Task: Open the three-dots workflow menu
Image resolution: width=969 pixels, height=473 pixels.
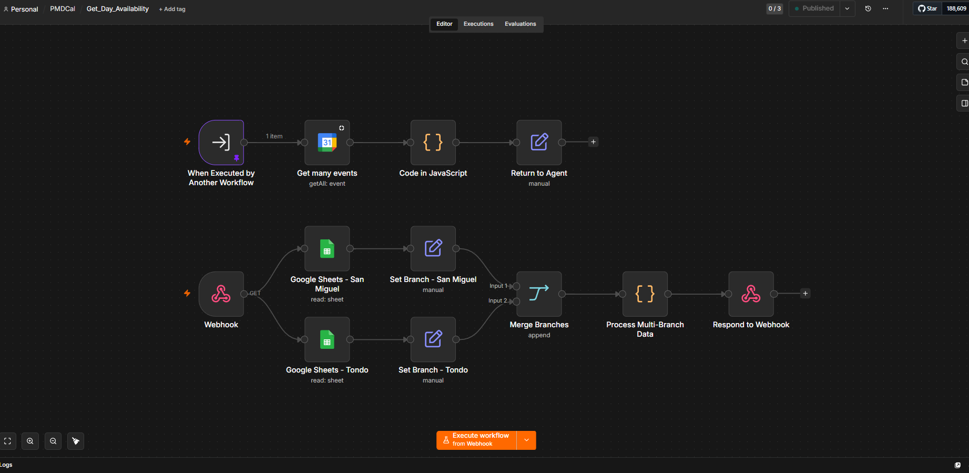Action: coord(885,8)
